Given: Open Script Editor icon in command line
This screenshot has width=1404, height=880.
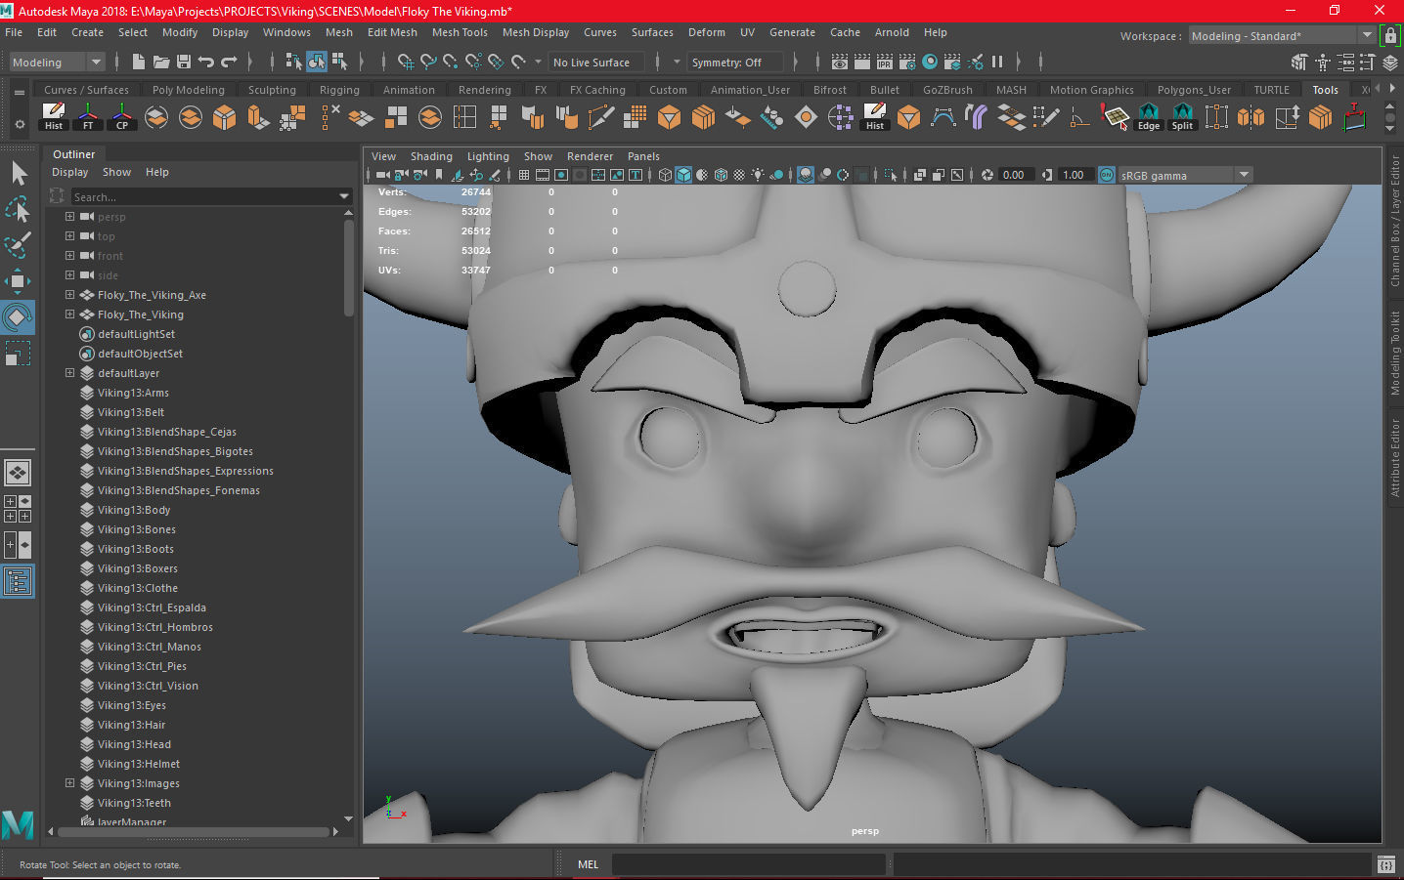Looking at the screenshot, I should 1385,864.
